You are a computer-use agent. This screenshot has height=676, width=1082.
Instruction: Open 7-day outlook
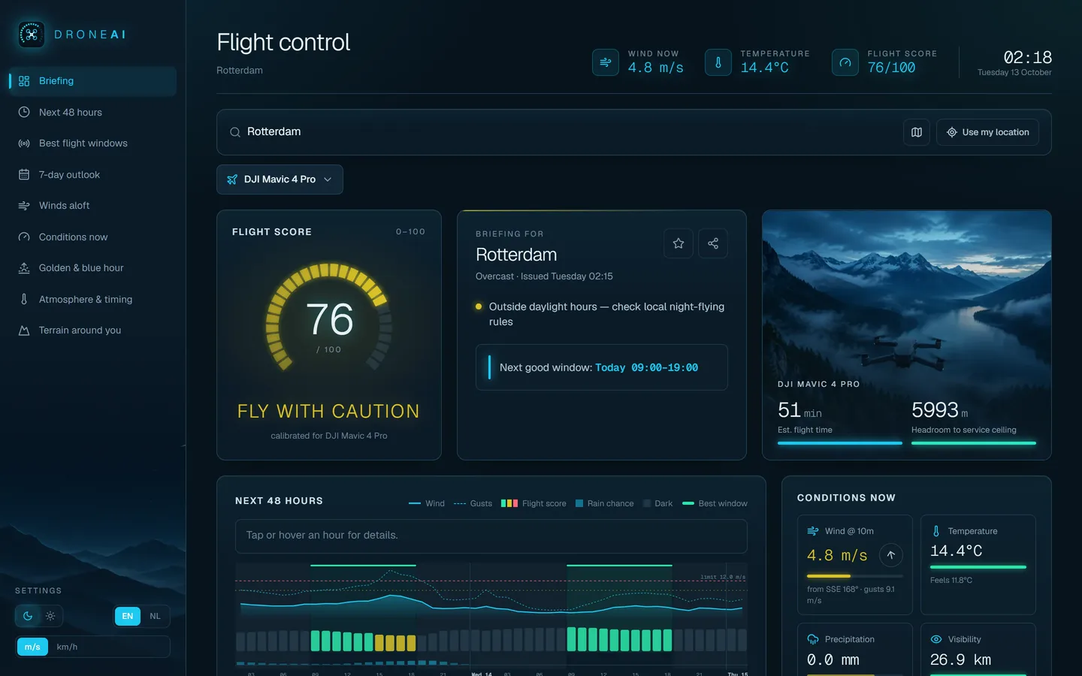(92, 175)
